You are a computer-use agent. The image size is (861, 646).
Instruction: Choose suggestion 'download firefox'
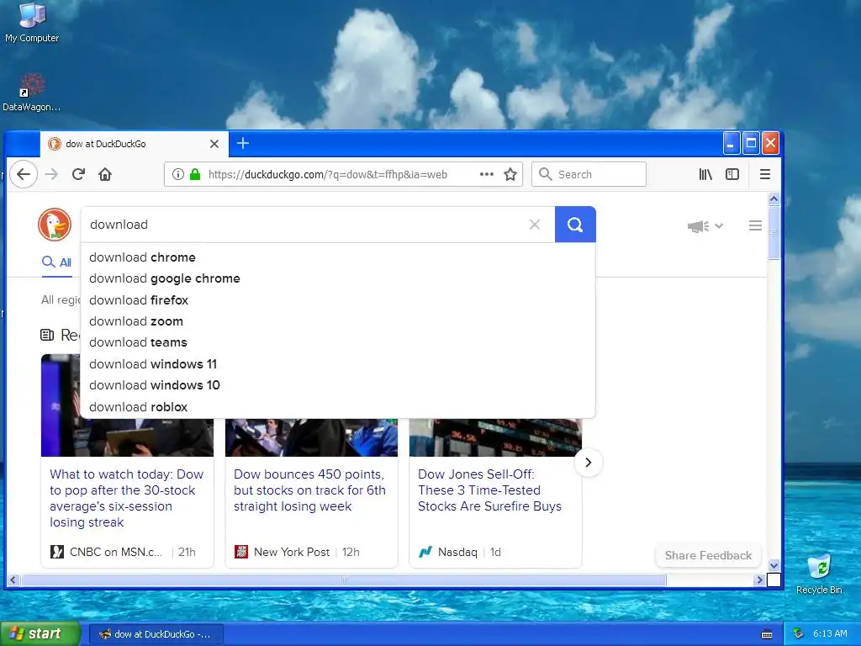coord(338,300)
